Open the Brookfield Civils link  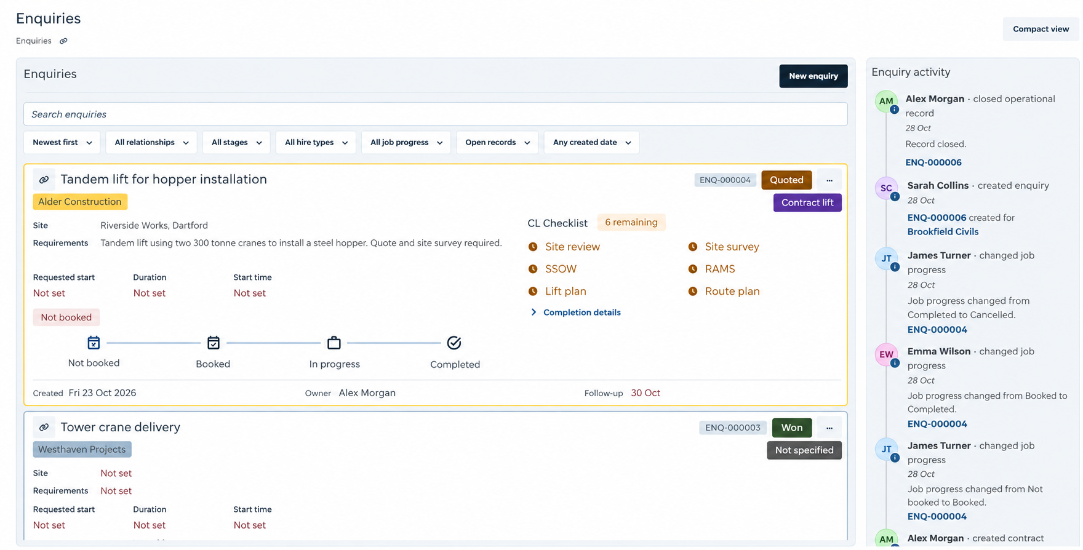pos(943,232)
